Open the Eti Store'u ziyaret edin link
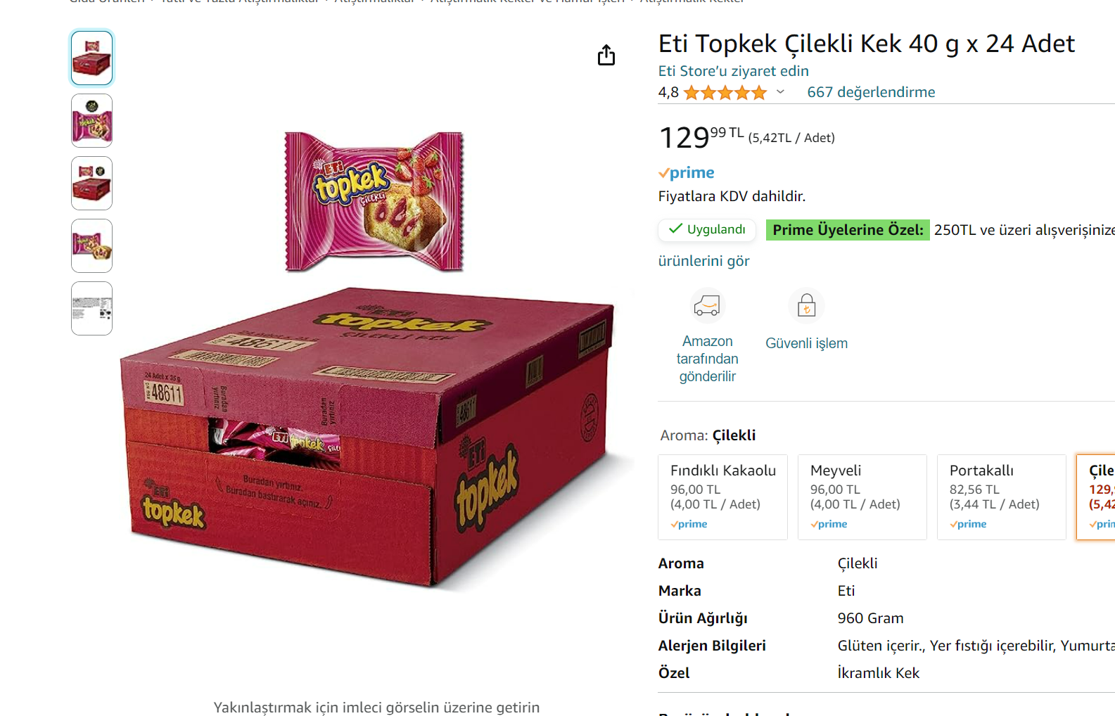Image resolution: width=1115 pixels, height=716 pixels. point(734,71)
